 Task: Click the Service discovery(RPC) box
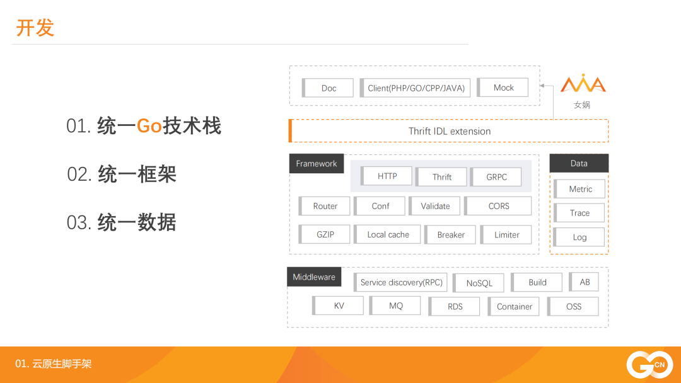click(x=400, y=282)
